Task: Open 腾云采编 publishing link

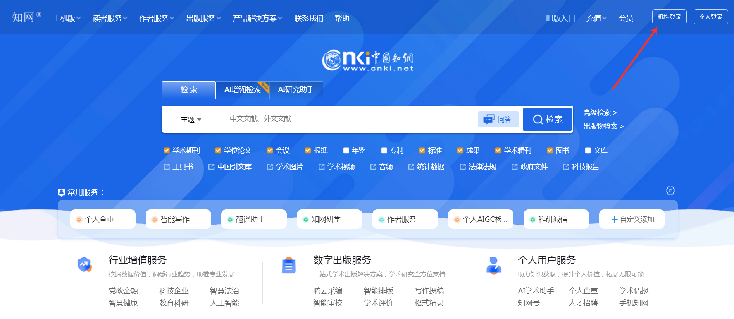Action: click(328, 291)
